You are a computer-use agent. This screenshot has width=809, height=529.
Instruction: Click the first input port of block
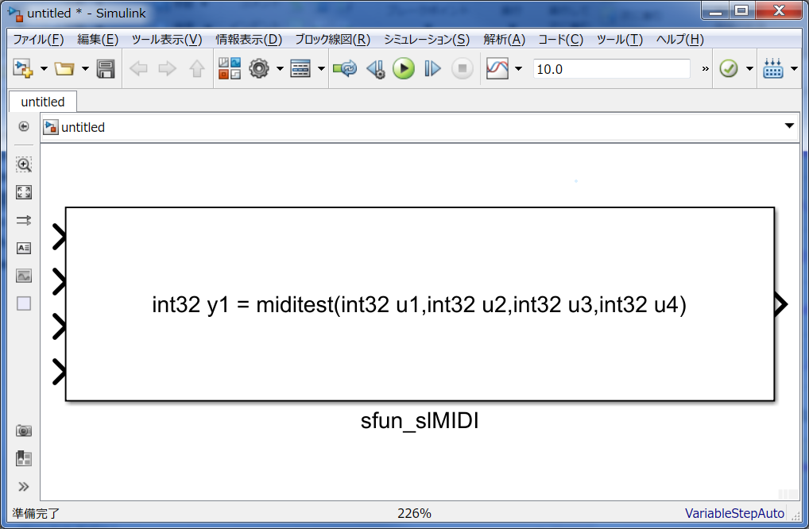(60, 237)
